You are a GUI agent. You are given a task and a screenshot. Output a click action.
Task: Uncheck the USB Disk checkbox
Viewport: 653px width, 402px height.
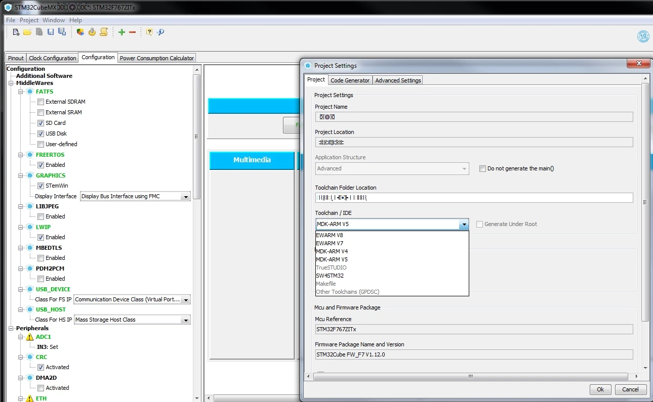tap(41, 133)
